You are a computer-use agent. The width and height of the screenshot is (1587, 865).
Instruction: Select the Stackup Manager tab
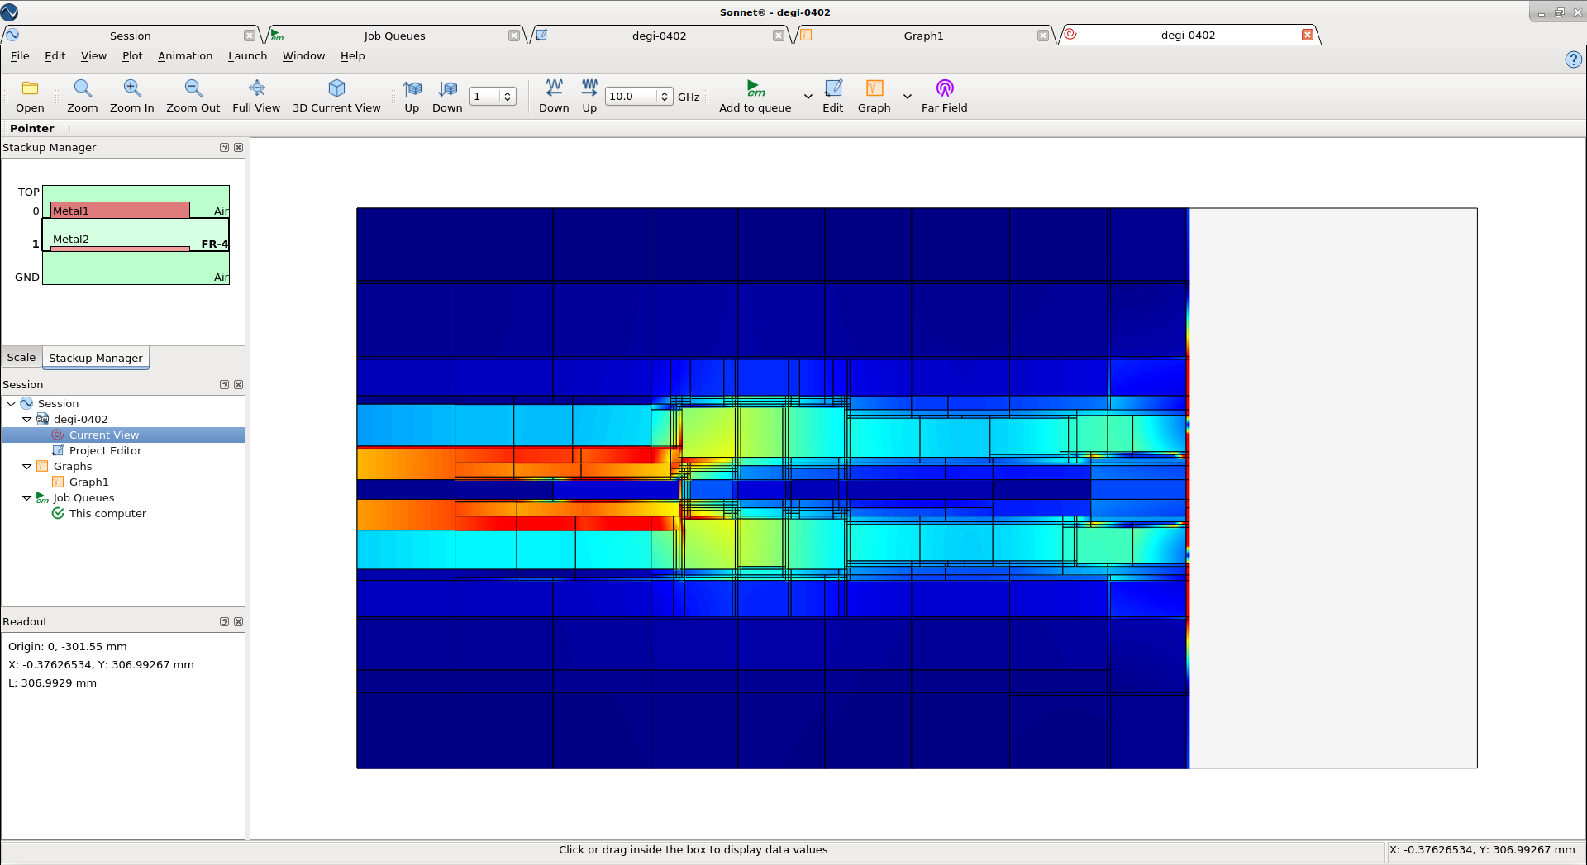point(96,358)
